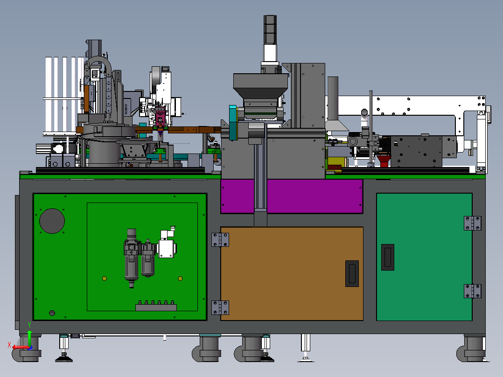Image resolution: width=503 pixels, height=377 pixels.
Task: Click the round fan cutout on green panel
Action: (52, 221)
